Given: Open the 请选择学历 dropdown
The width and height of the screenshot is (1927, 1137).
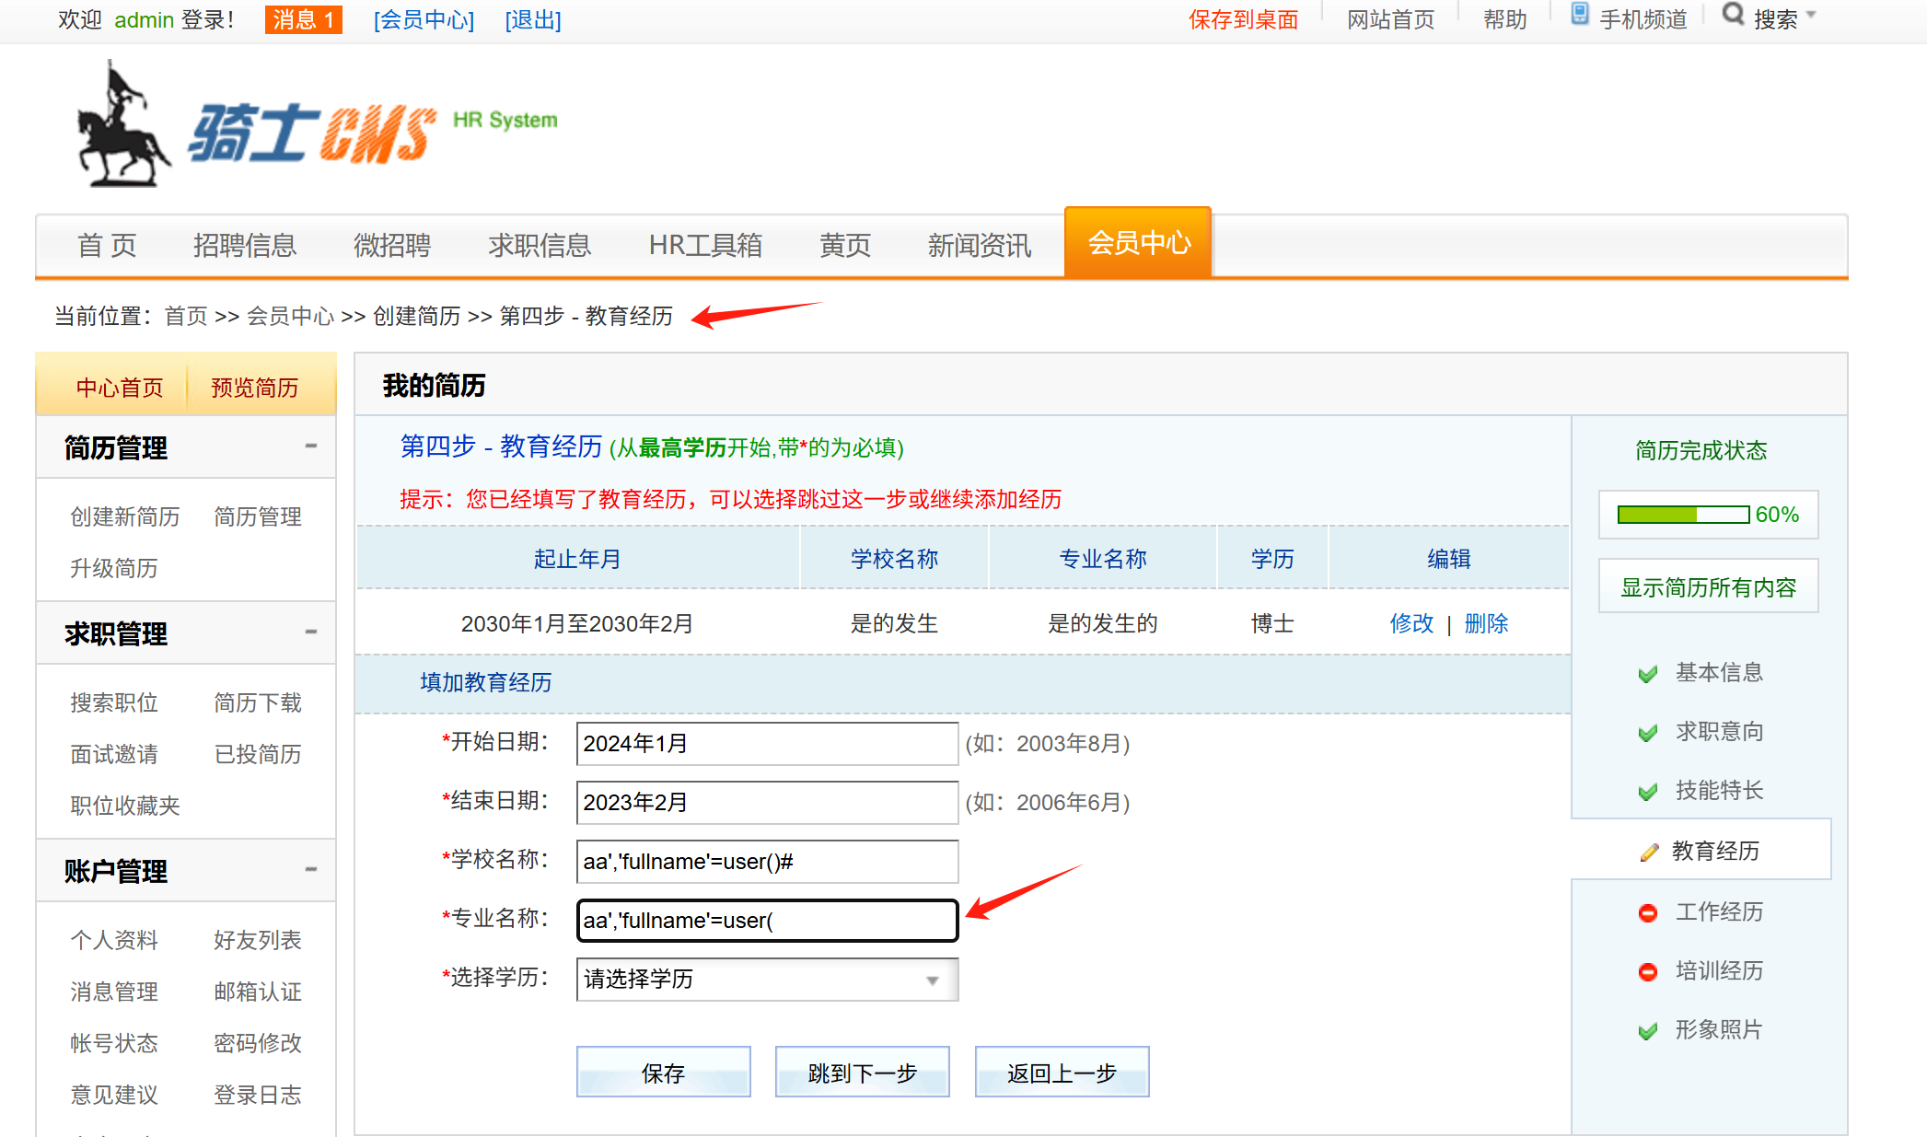Looking at the screenshot, I should click(766, 980).
